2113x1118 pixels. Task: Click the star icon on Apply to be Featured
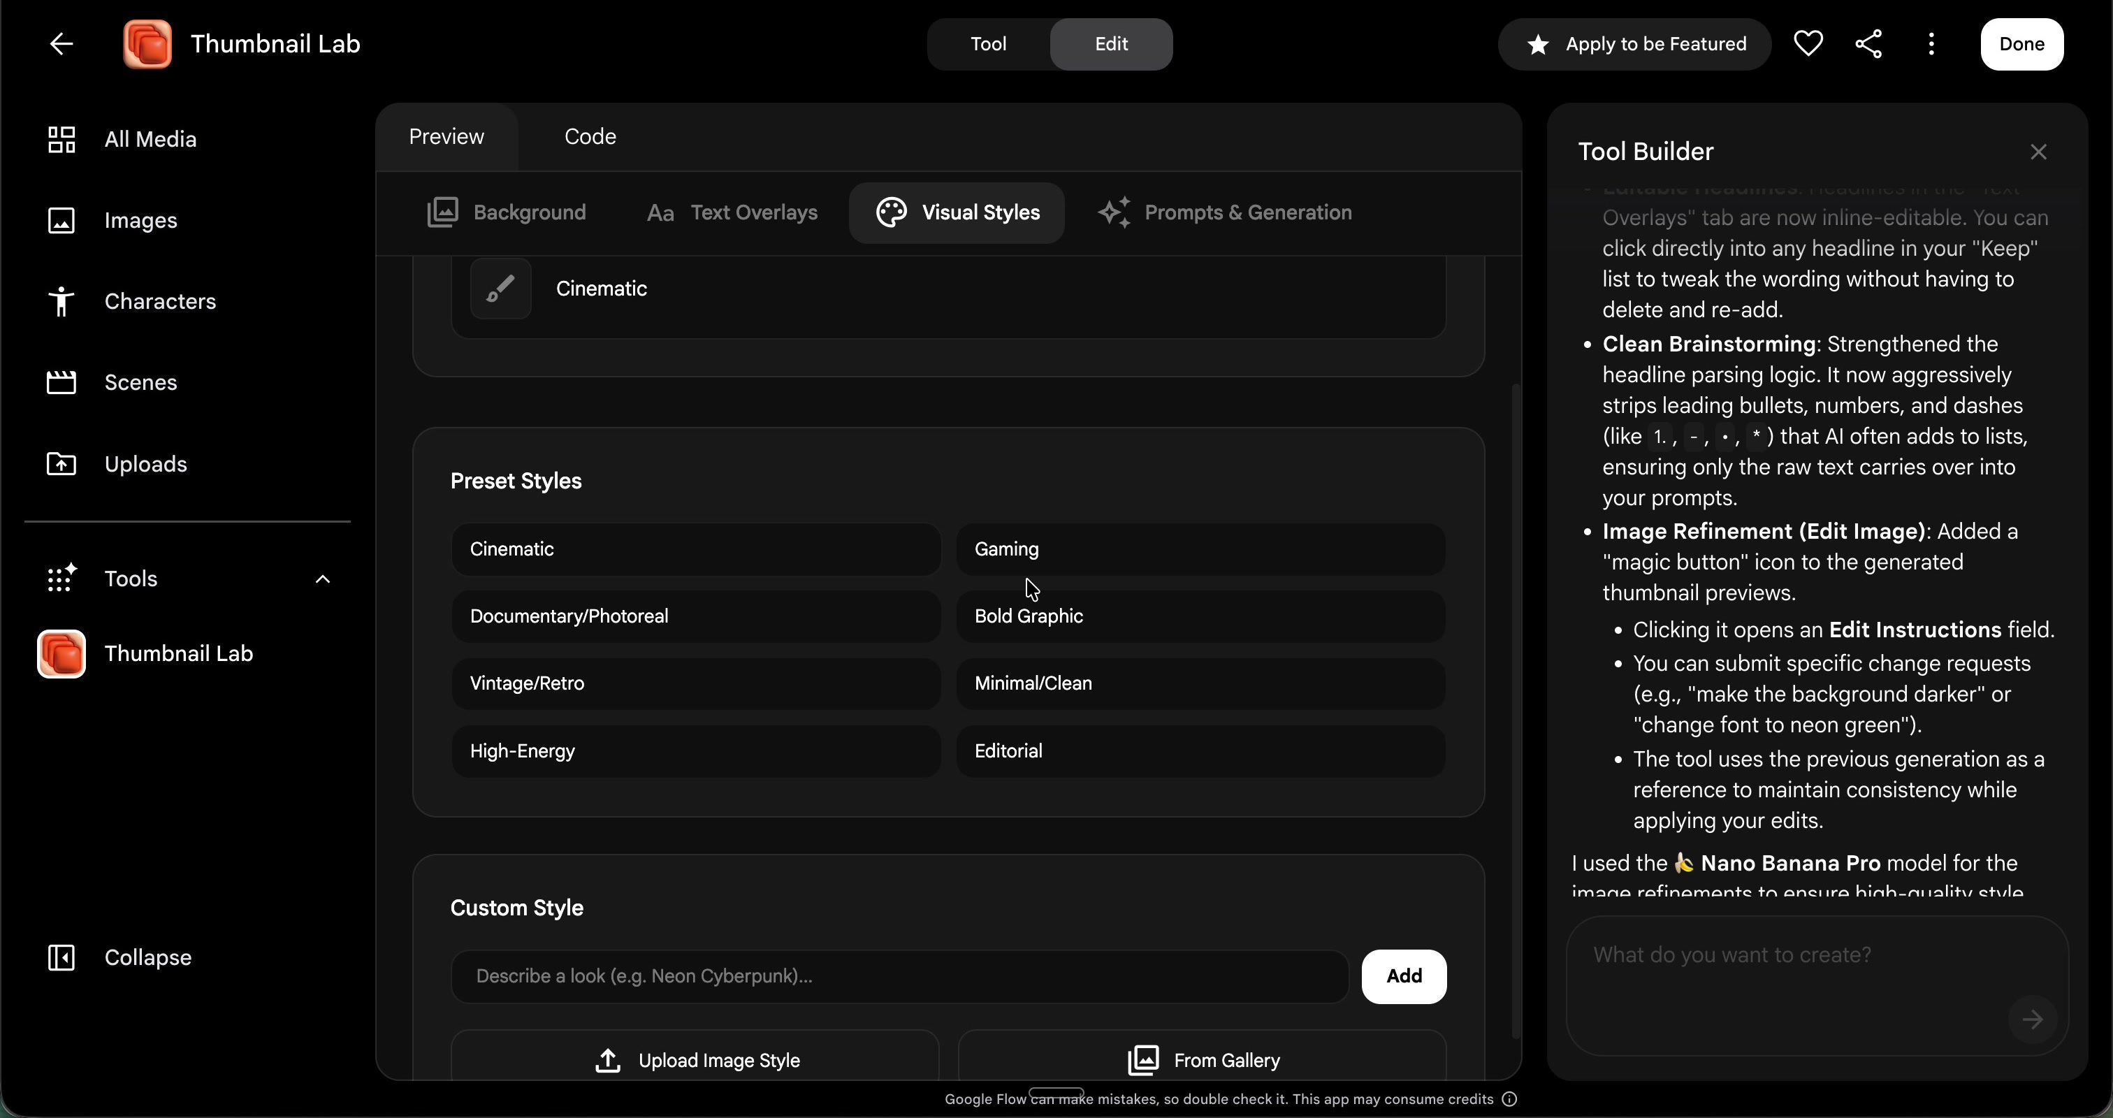click(1538, 44)
